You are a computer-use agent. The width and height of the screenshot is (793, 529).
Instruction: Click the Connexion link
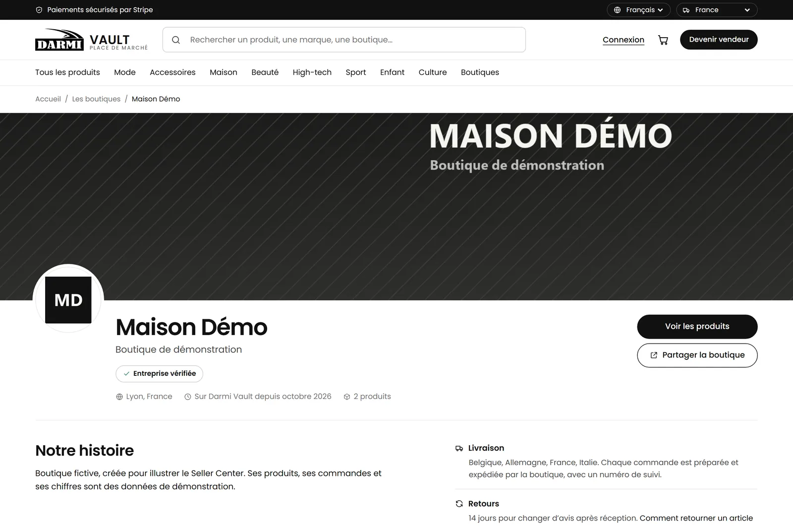click(623, 40)
